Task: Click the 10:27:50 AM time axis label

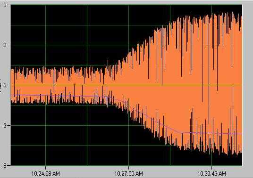Action: click(128, 174)
